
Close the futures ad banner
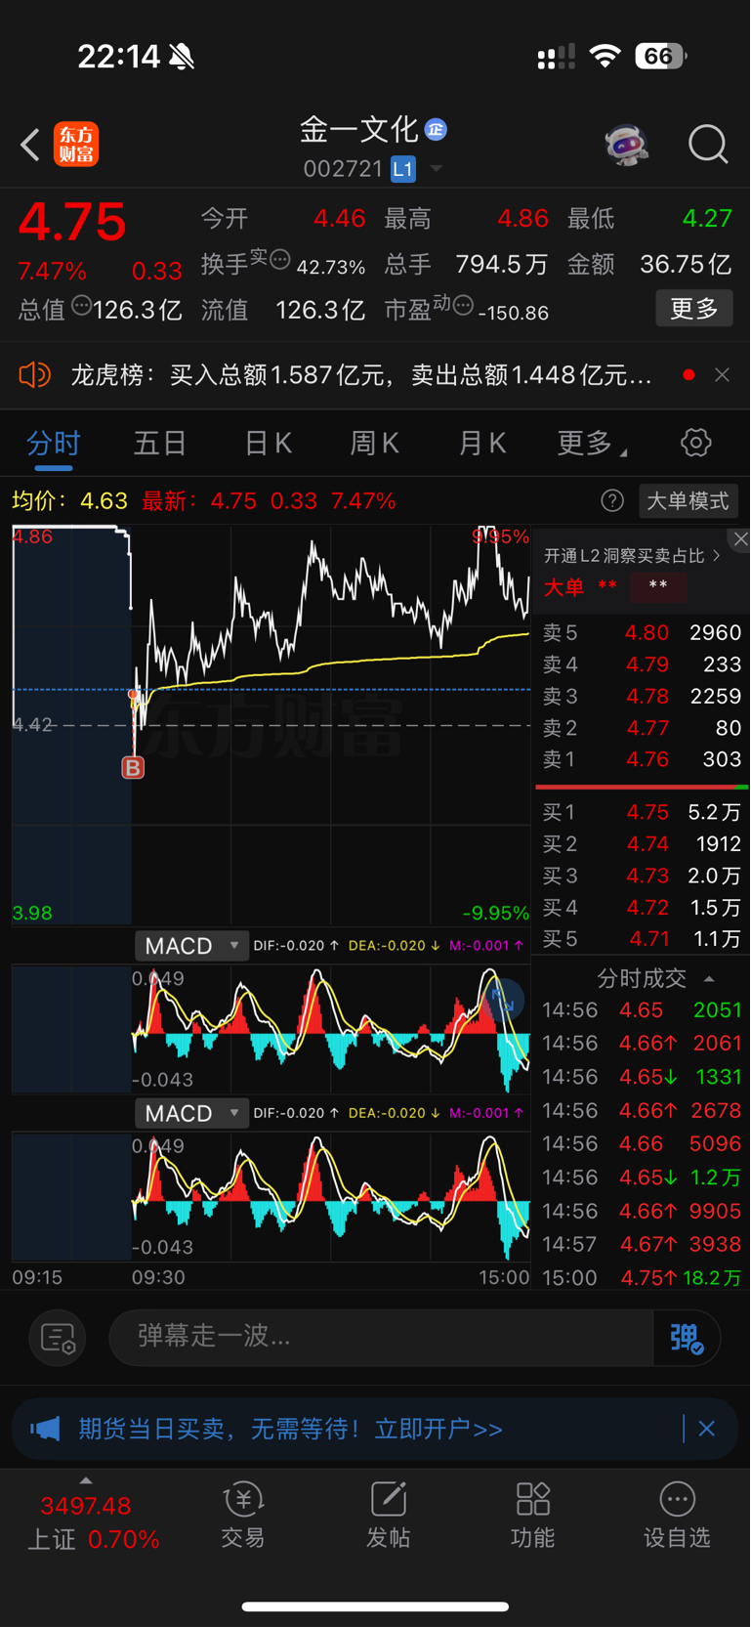(x=707, y=1429)
